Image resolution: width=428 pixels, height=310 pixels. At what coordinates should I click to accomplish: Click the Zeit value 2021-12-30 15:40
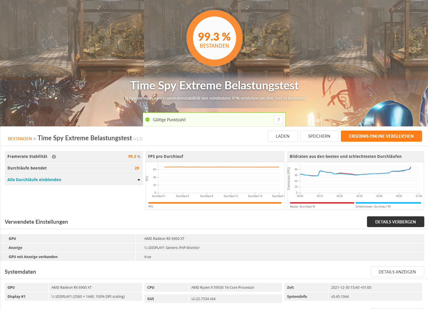click(x=351, y=288)
